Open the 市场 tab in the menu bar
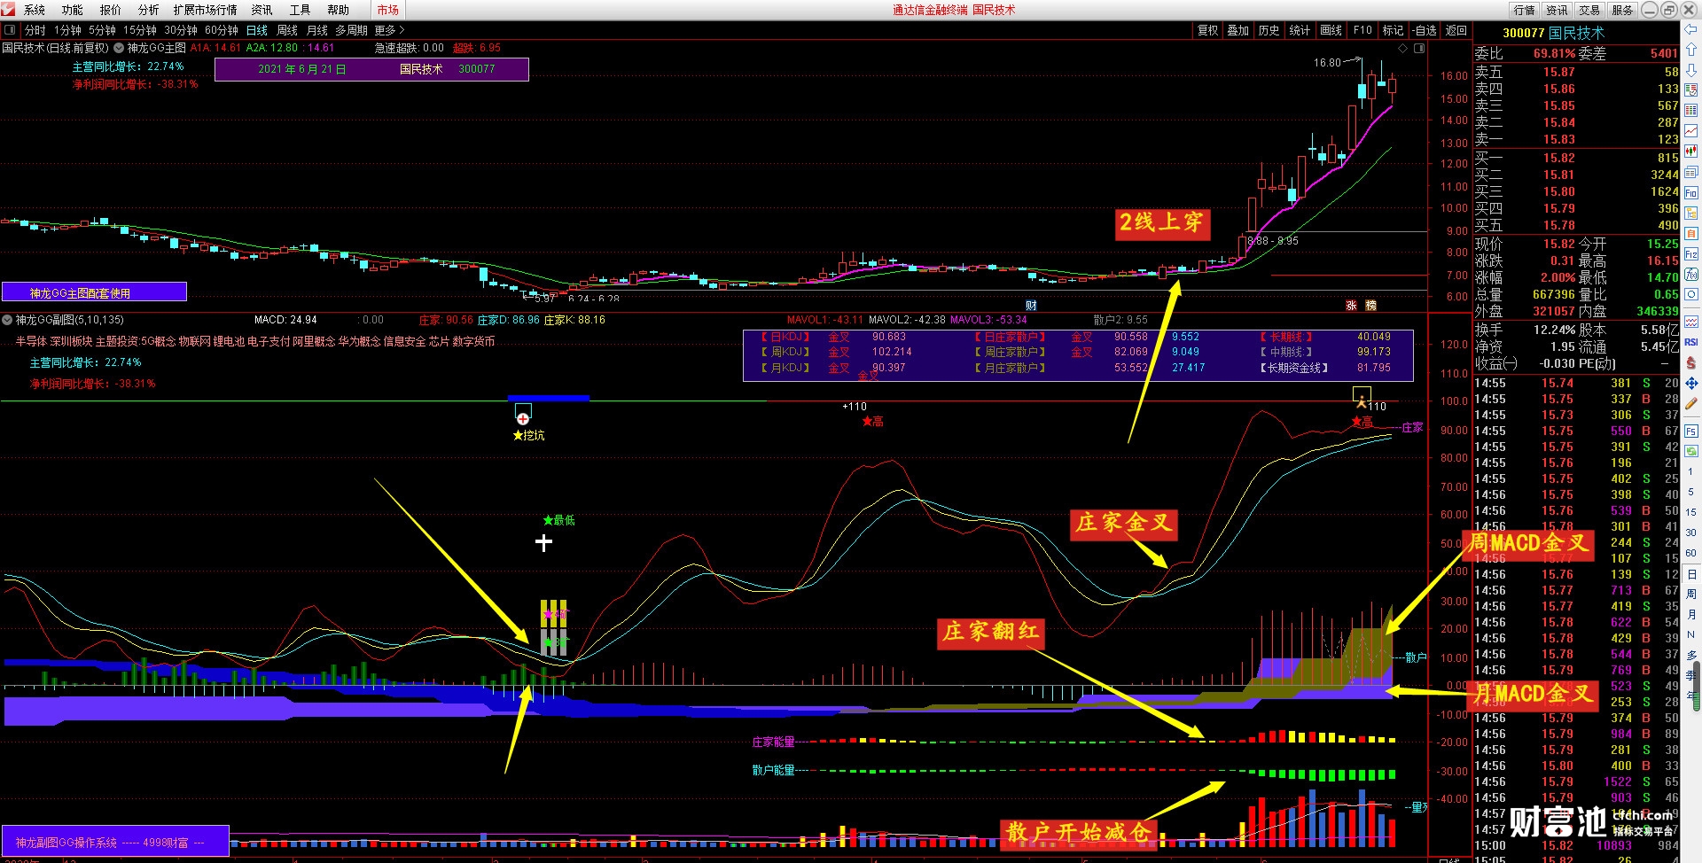The image size is (1702, 863). click(x=388, y=10)
